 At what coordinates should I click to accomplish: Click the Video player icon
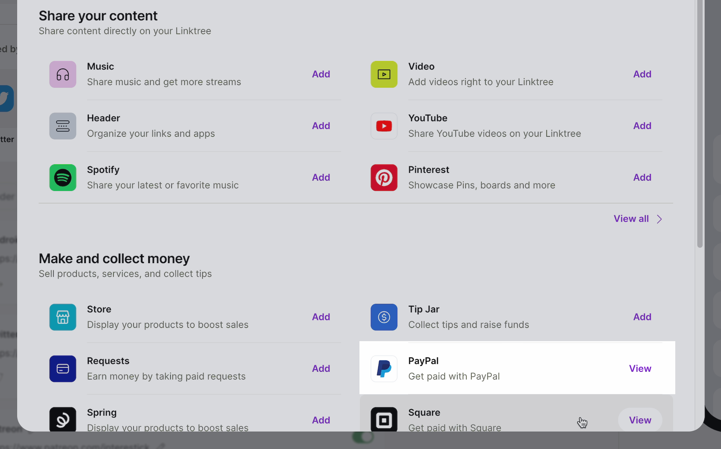pos(384,74)
